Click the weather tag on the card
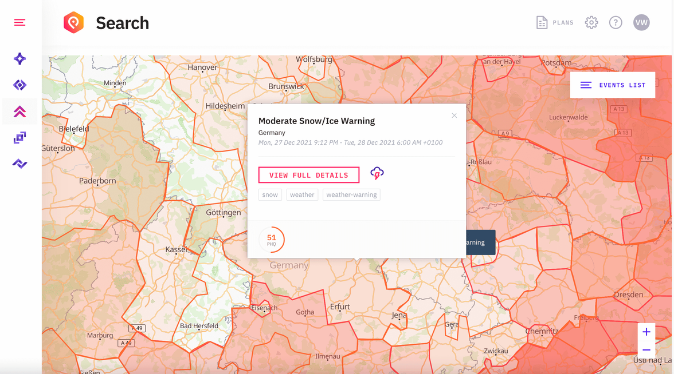The image size is (674, 374). (302, 194)
